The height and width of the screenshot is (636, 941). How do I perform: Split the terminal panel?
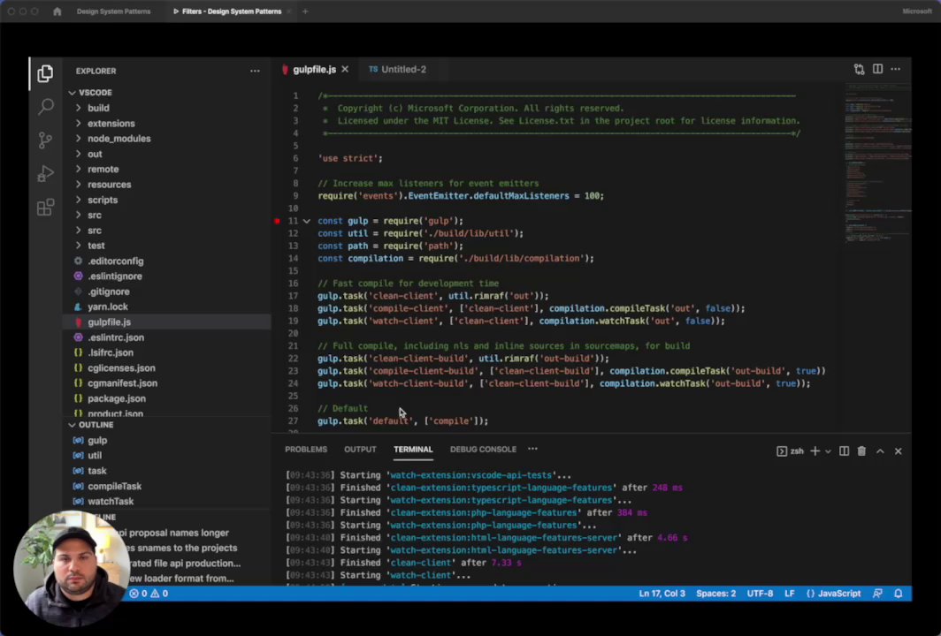pyautogui.click(x=844, y=450)
